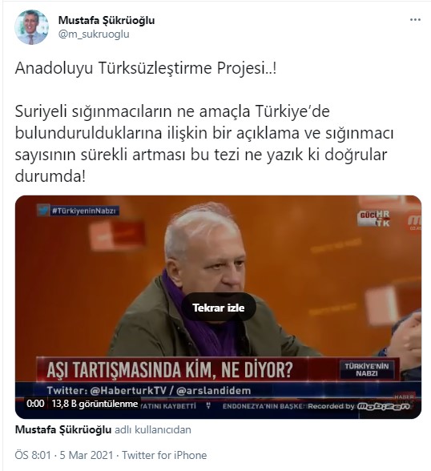
Task: Click the Habertürk logo in the video corner
Action: tap(375, 219)
